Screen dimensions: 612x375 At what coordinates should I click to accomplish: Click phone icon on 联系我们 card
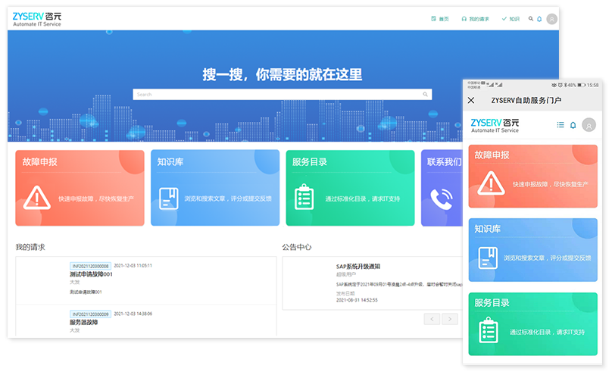[x=442, y=199]
